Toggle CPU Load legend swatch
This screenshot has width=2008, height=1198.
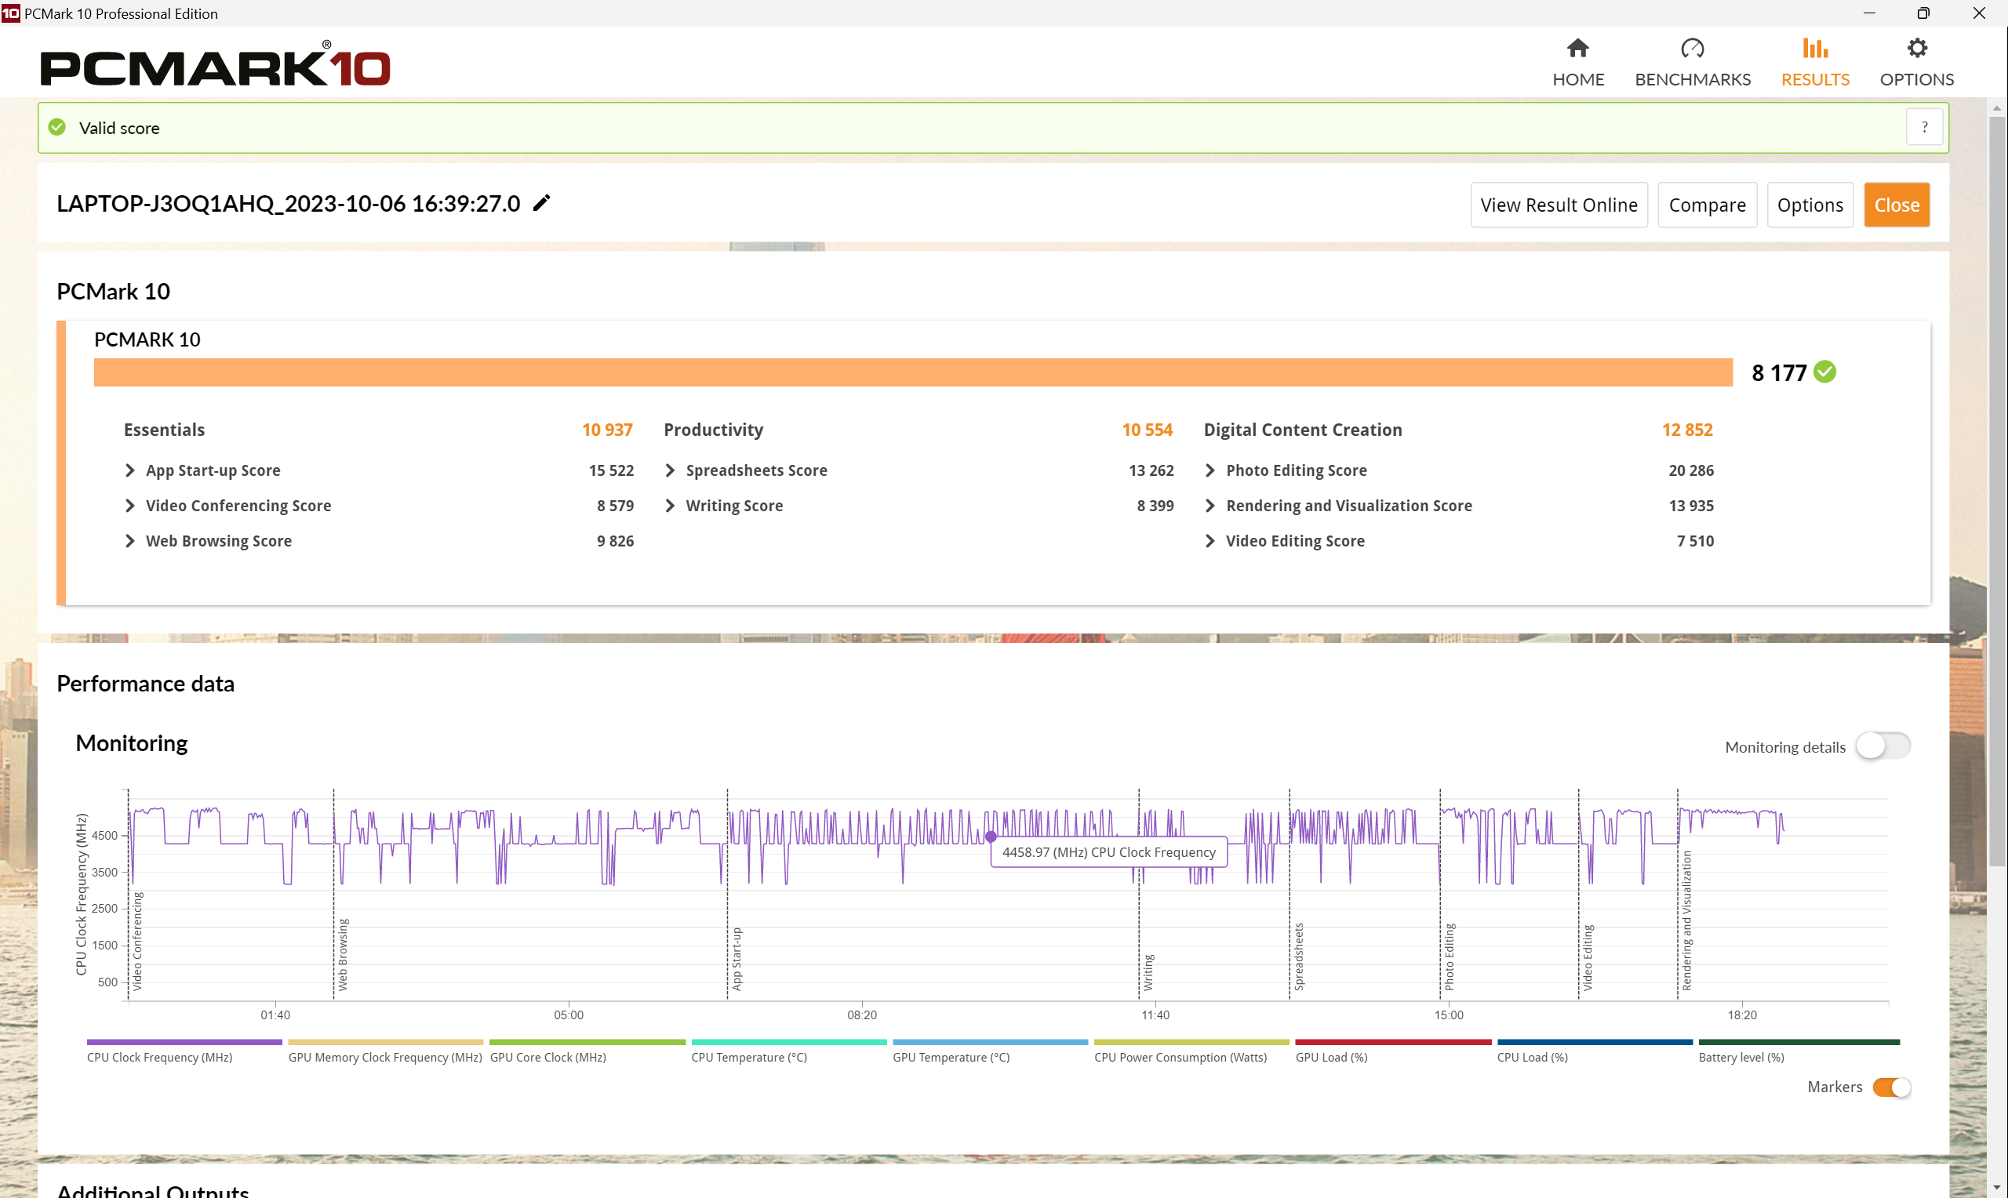click(x=1595, y=1042)
